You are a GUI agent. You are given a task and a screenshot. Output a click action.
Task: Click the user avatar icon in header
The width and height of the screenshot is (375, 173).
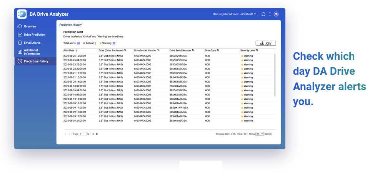click(276, 14)
